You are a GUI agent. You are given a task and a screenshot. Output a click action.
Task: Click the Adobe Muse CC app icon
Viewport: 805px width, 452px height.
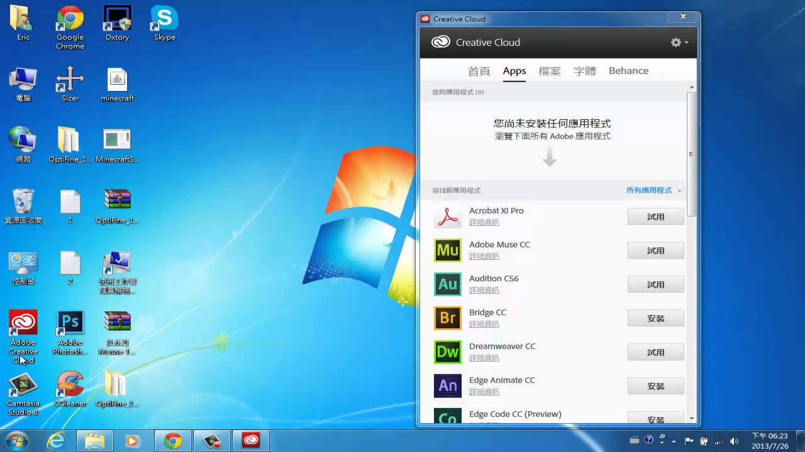click(447, 250)
